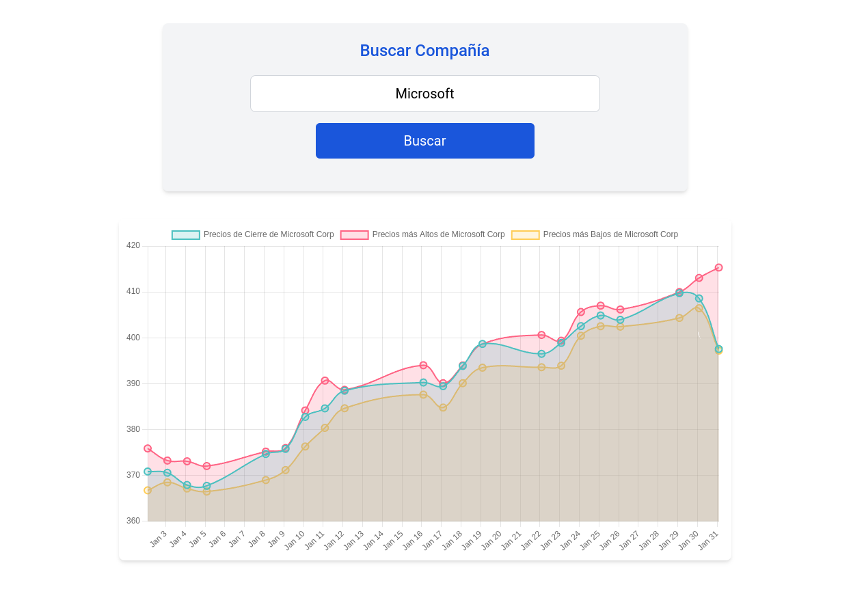Image resolution: width=851 pixels, height=598 pixels.
Task: Toggle the 'Precios más Altos de Microsoft Corp' legend
Action: 437,234
